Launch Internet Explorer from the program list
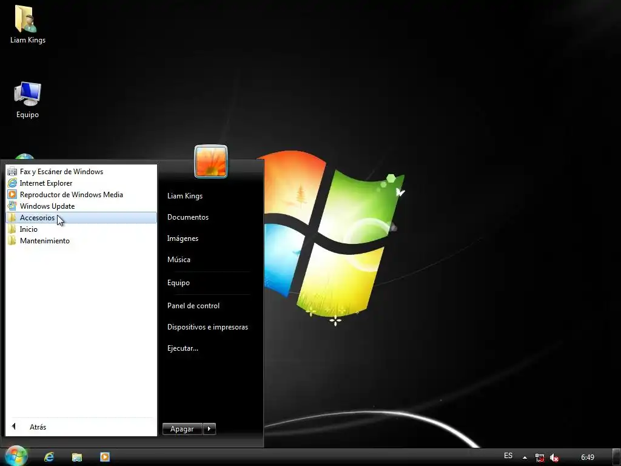This screenshot has height=466, width=621. point(81,183)
